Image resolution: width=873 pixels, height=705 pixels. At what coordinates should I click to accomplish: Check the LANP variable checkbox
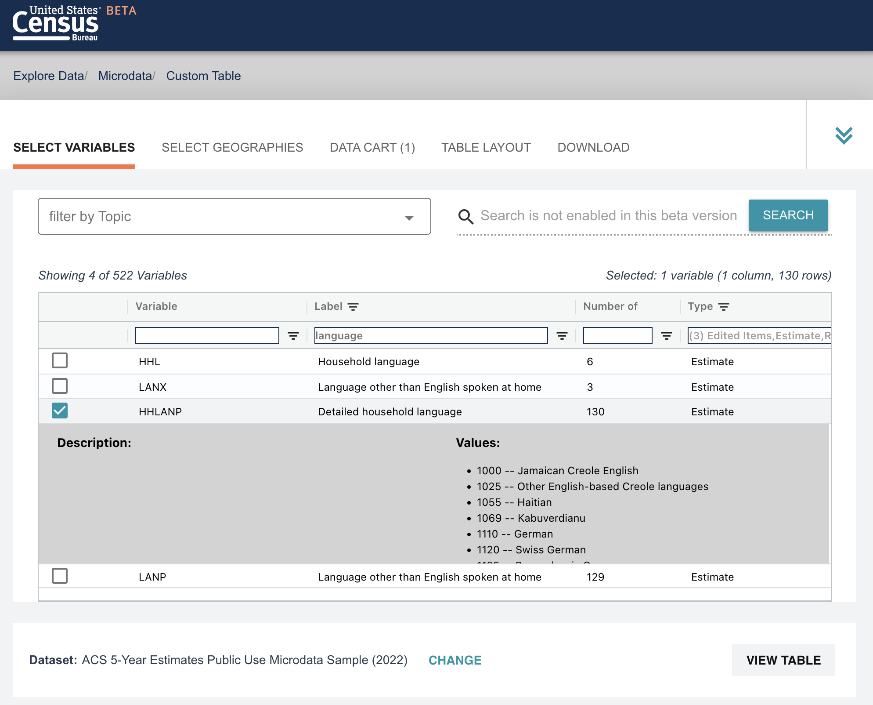(60, 576)
